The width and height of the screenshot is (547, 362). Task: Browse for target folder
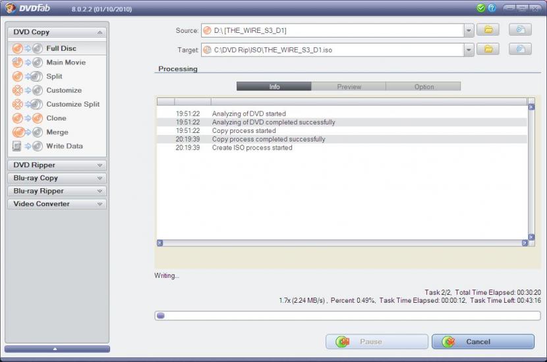488,49
